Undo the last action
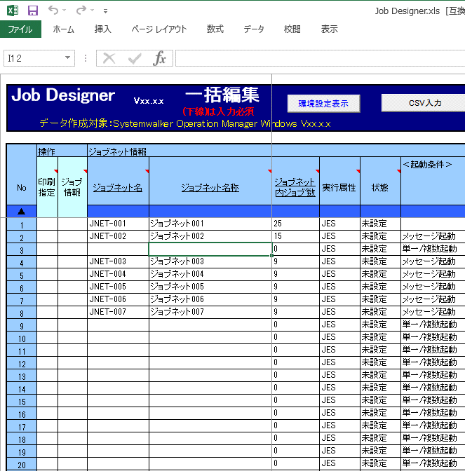This screenshot has width=465, height=471. point(53,11)
